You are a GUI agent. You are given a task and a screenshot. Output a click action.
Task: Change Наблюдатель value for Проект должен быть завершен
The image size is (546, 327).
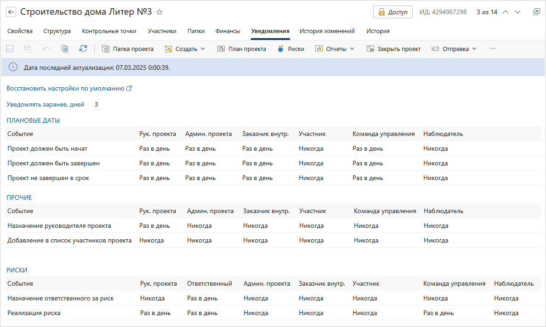pos(435,163)
